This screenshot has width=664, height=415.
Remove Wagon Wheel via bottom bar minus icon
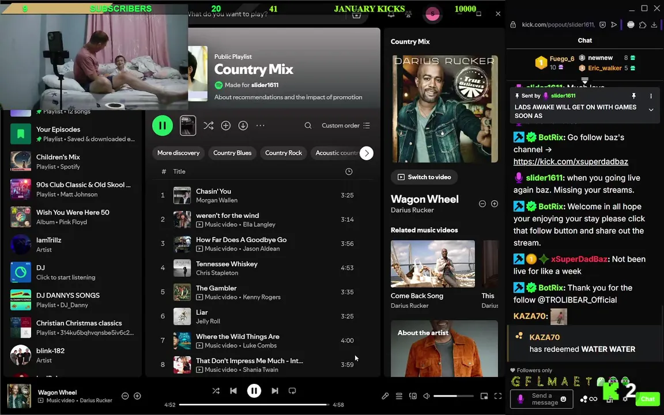tap(125, 396)
